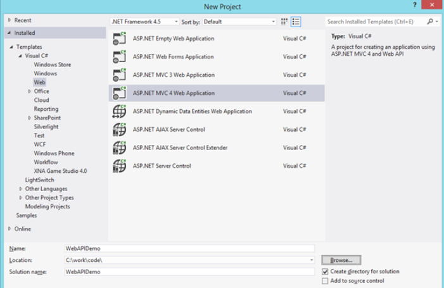Viewport: 444px width, 288px height.
Task: Select the Modeling Projects tree item
Action: tap(48, 206)
